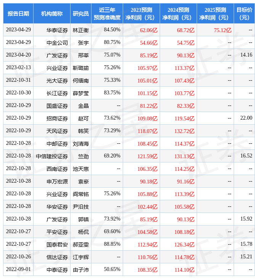
Task: Click accuracy value 83.75%
Action: [112, 93]
